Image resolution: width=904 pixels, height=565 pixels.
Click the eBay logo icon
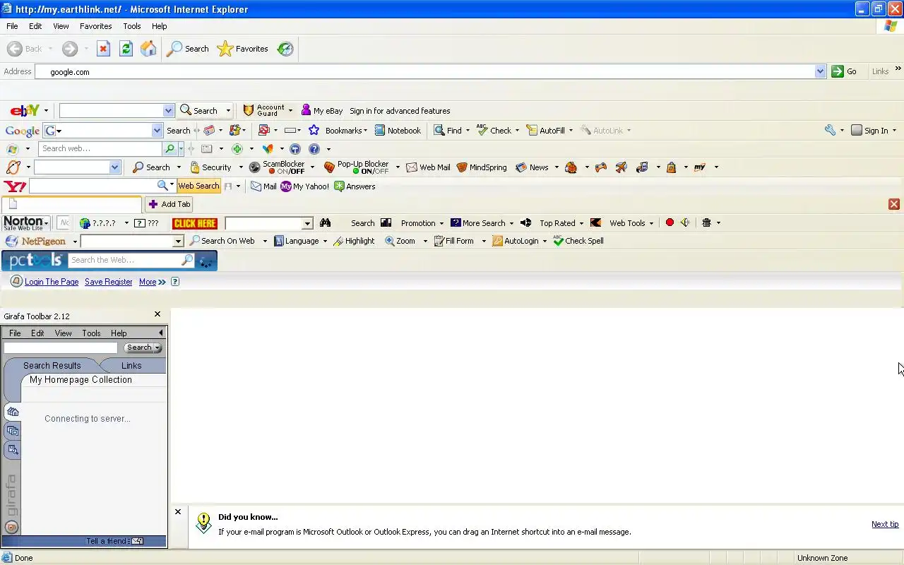click(25, 111)
